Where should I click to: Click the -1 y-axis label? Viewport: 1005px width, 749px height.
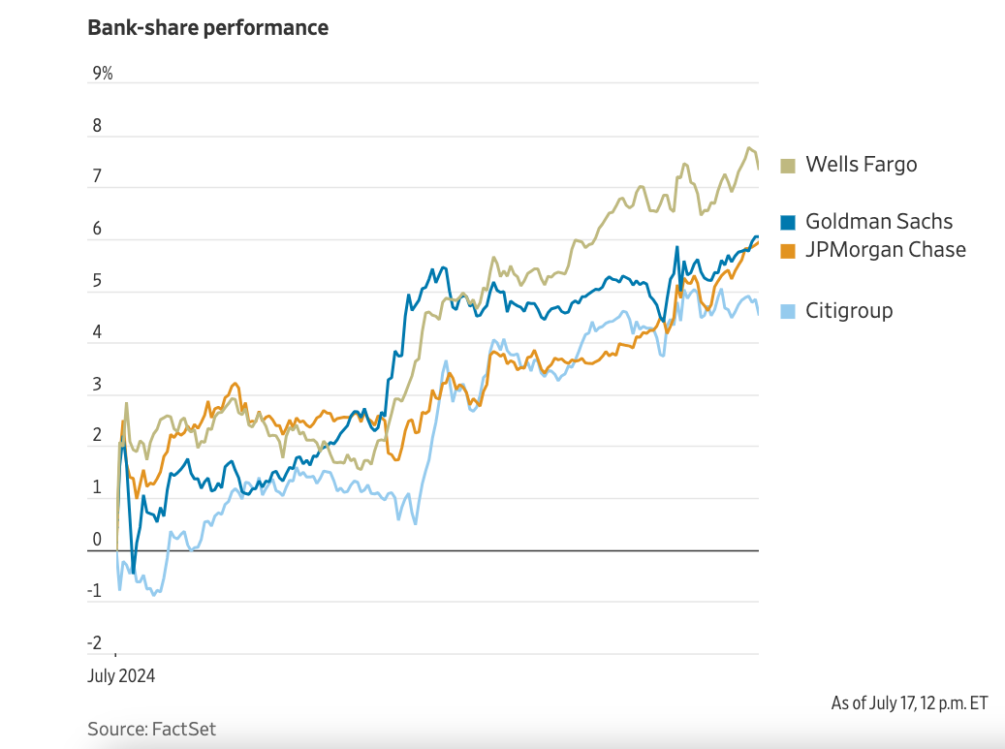(x=94, y=591)
